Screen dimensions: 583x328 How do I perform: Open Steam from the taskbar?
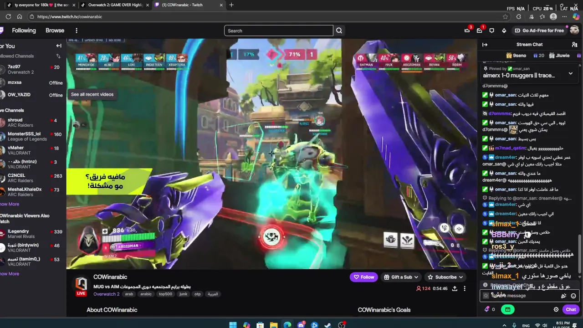pos(328,325)
